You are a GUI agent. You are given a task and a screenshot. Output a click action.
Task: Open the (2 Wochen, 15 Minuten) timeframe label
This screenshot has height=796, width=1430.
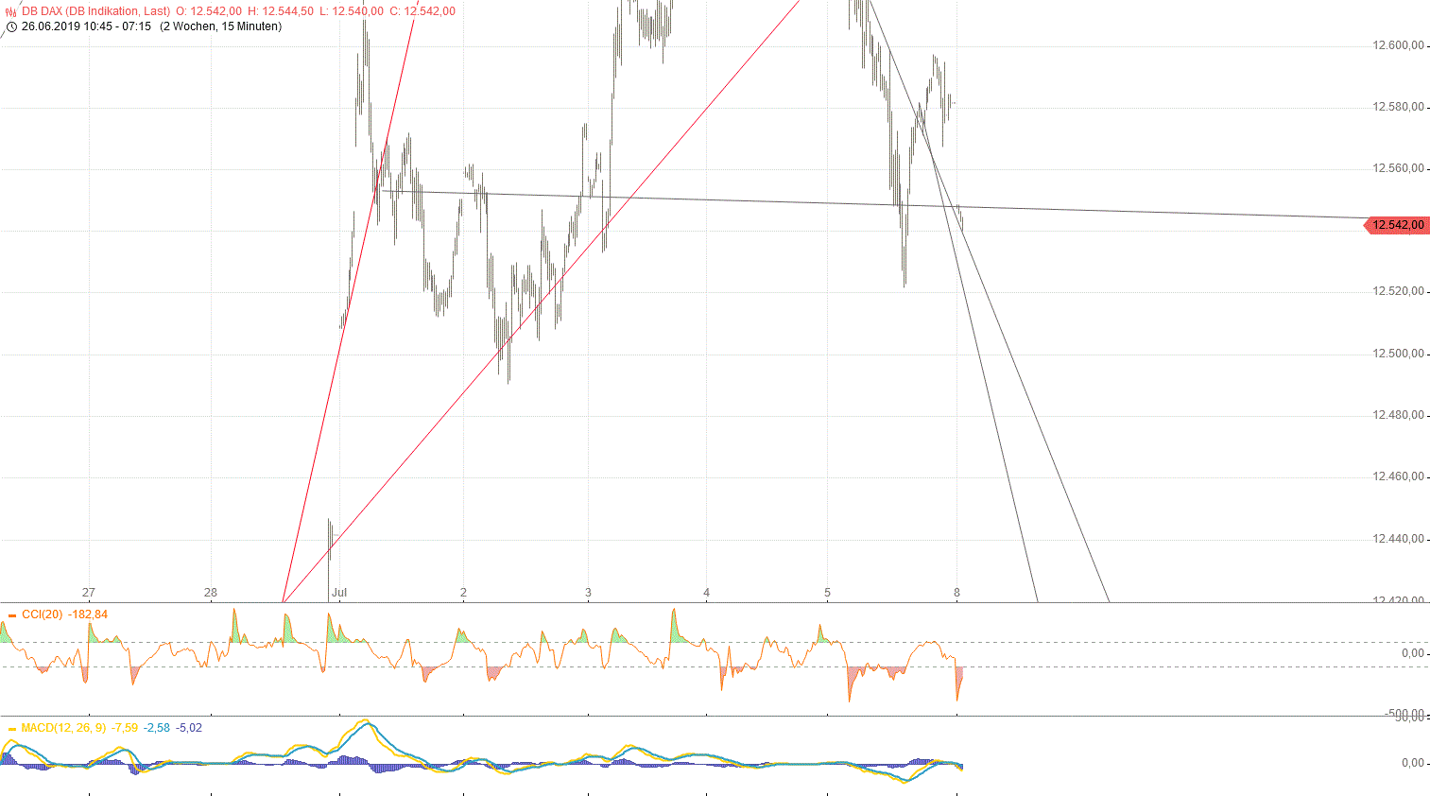point(220,26)
